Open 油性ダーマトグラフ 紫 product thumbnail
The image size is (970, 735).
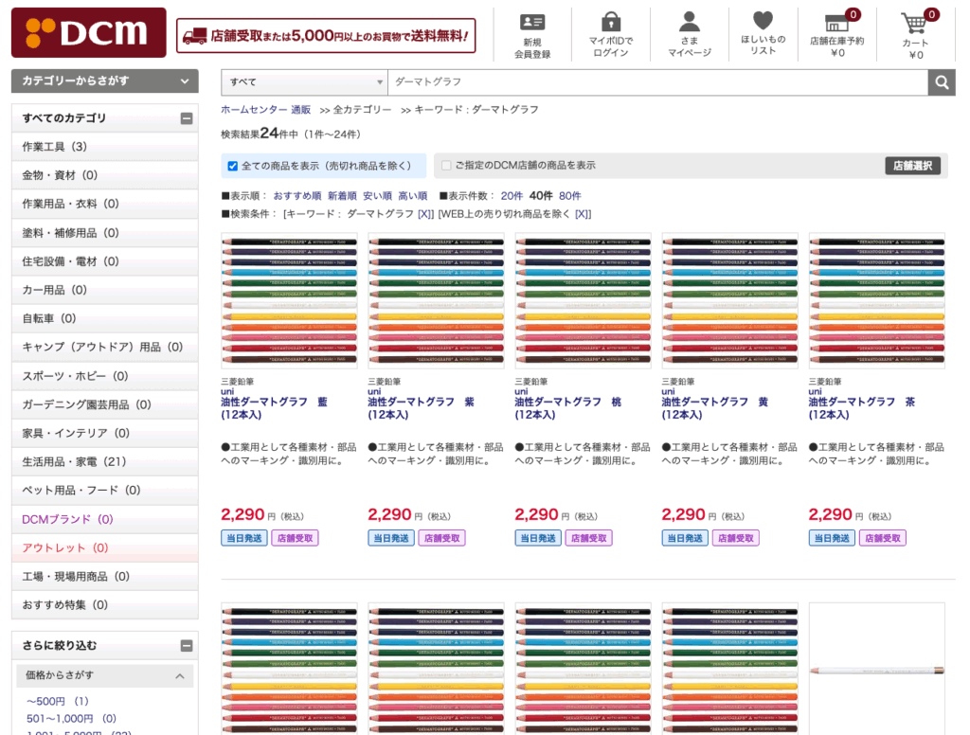tap(436, 300)
